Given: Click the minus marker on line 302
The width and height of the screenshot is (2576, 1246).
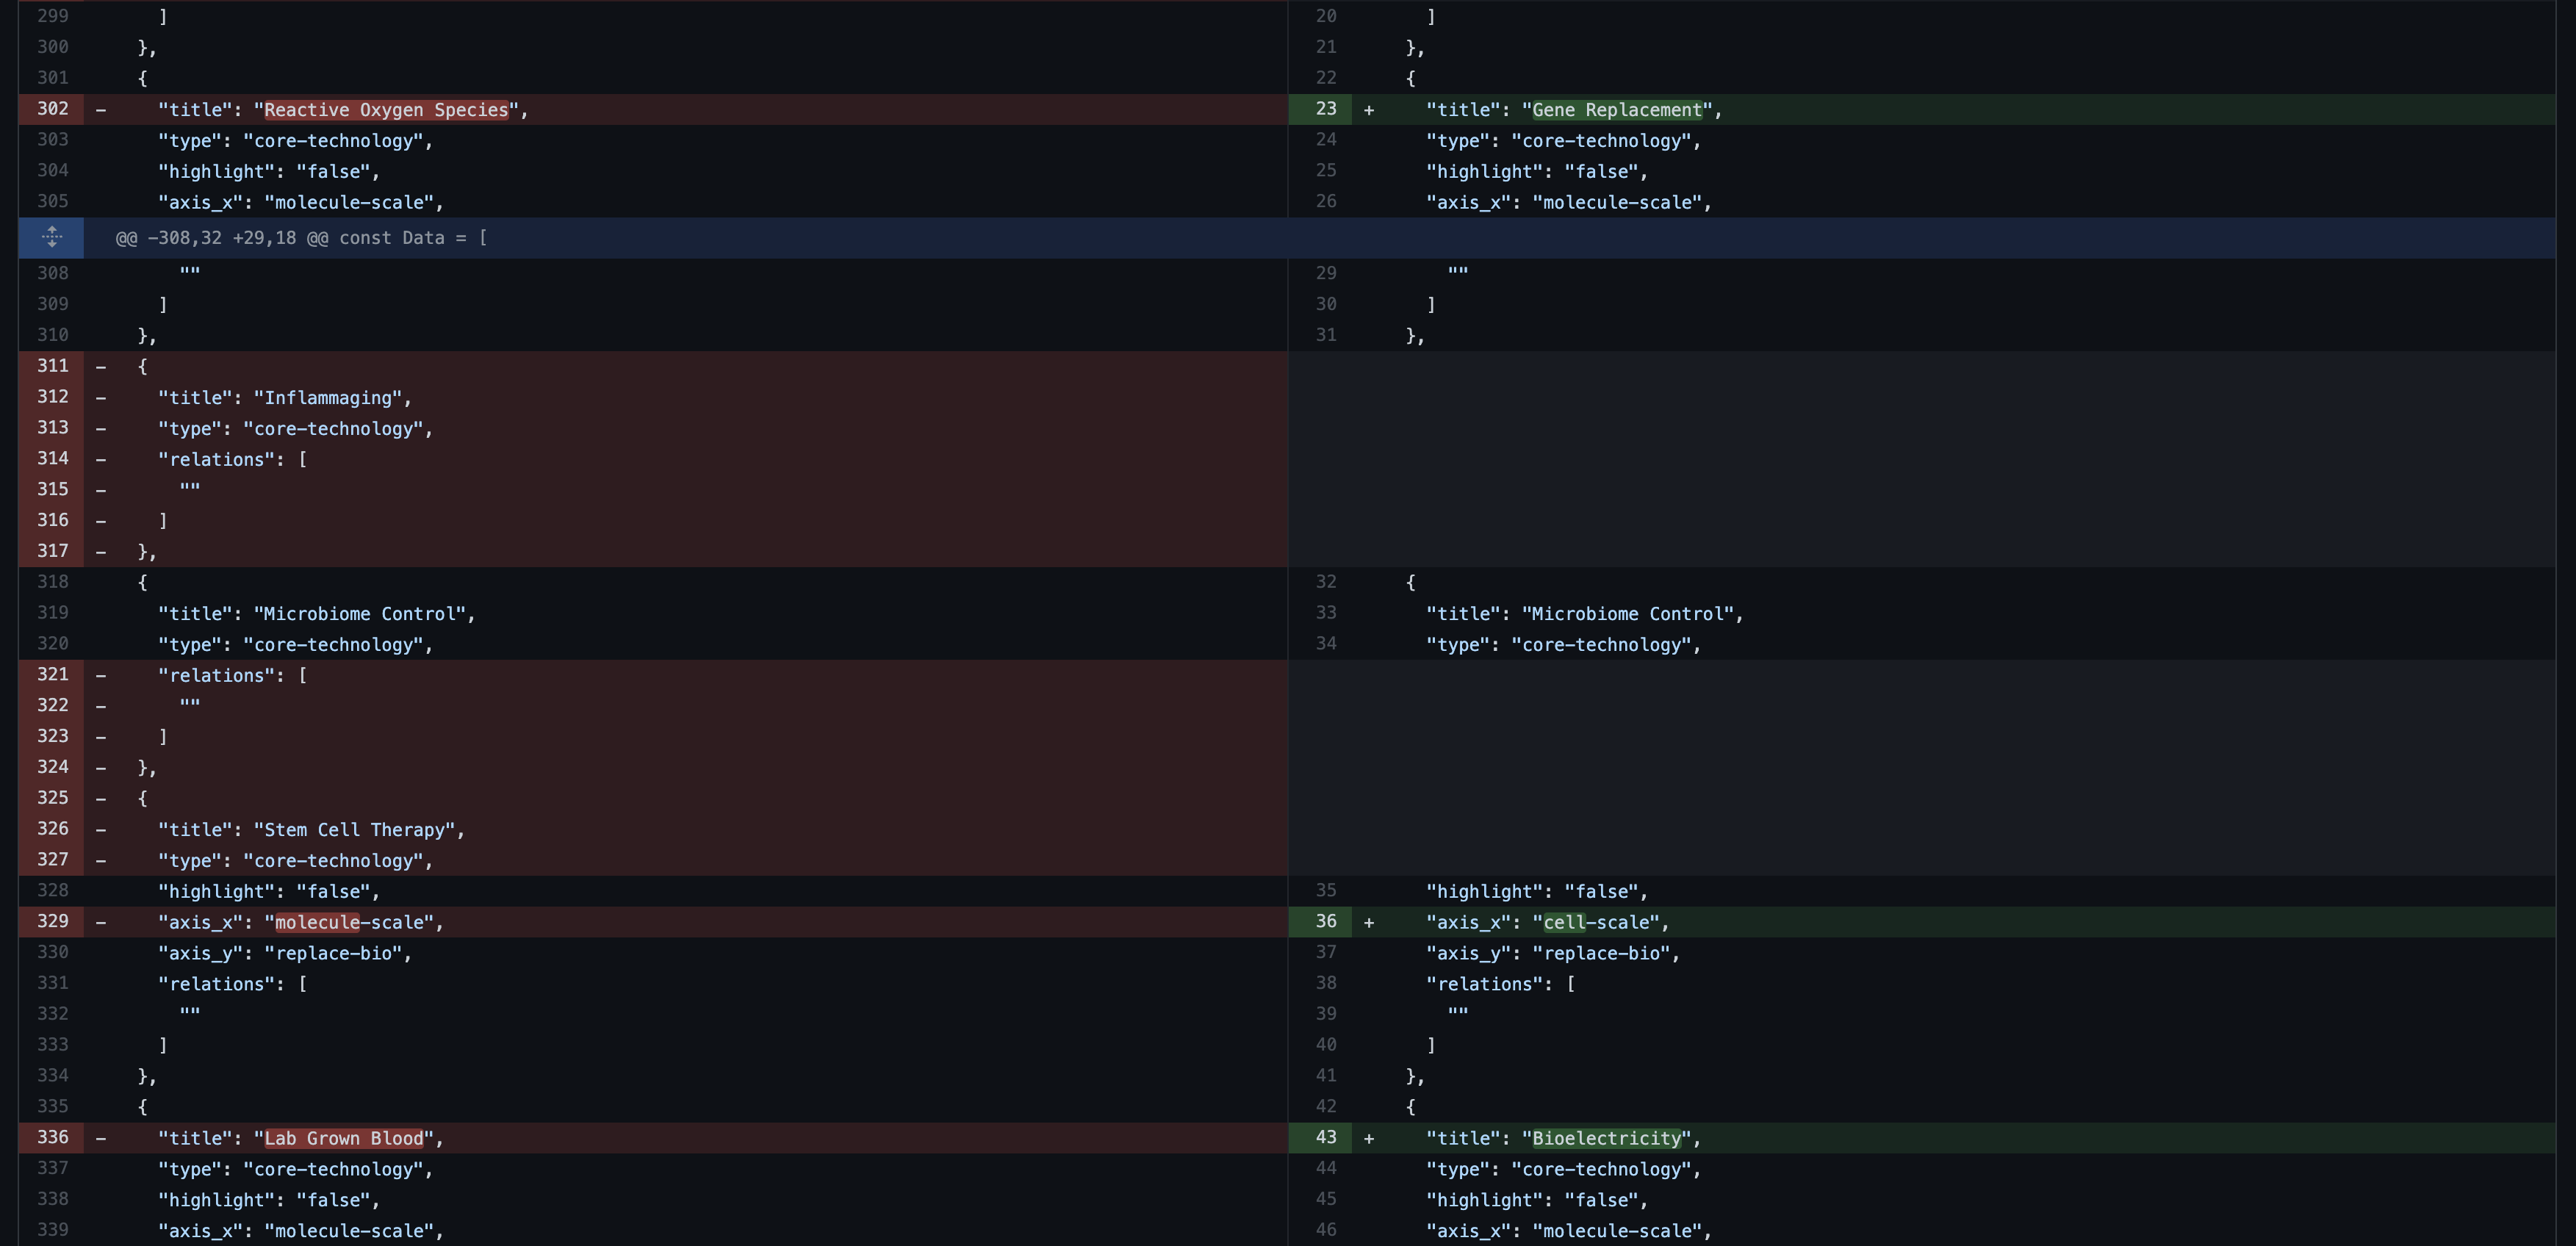Looking at the screenshot, I should [x=100, y=110].
